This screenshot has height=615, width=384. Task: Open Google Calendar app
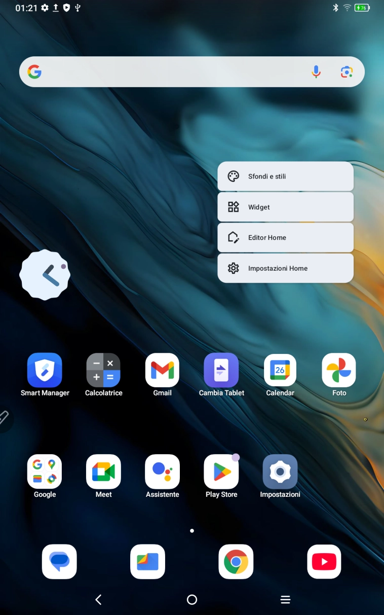280,371
